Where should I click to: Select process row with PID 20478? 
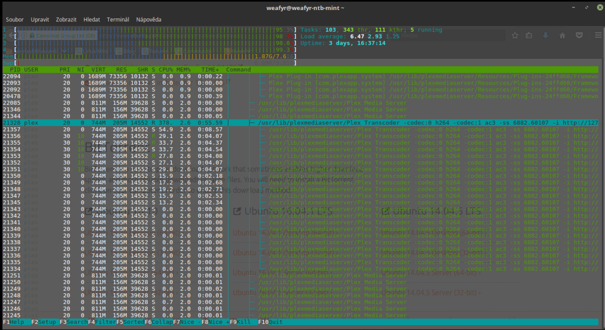coord(300,96)
